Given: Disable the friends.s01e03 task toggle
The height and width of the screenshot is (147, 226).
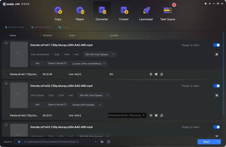Looking at the screenshot, I should tap(217, 127).
